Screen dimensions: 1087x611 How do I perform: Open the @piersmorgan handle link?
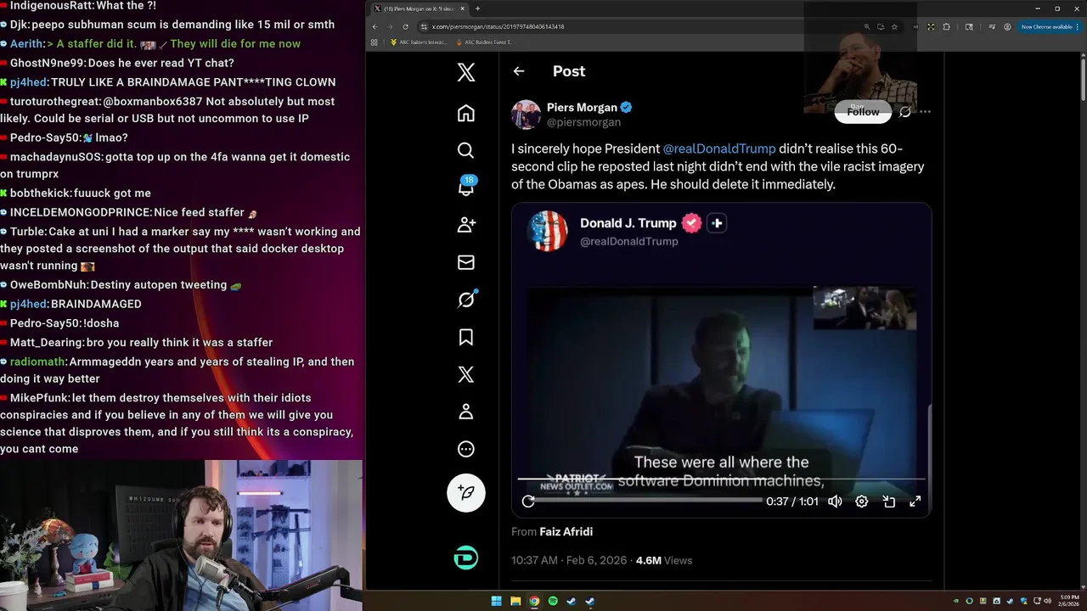(x=583, y=122)
